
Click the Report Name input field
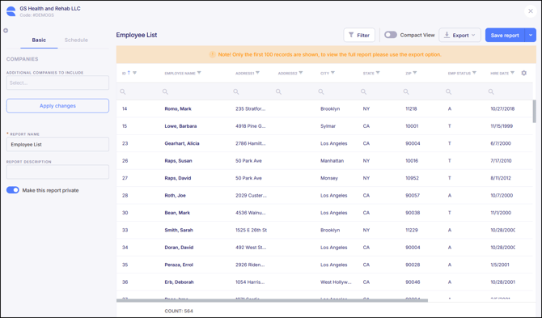coord(57,145)
